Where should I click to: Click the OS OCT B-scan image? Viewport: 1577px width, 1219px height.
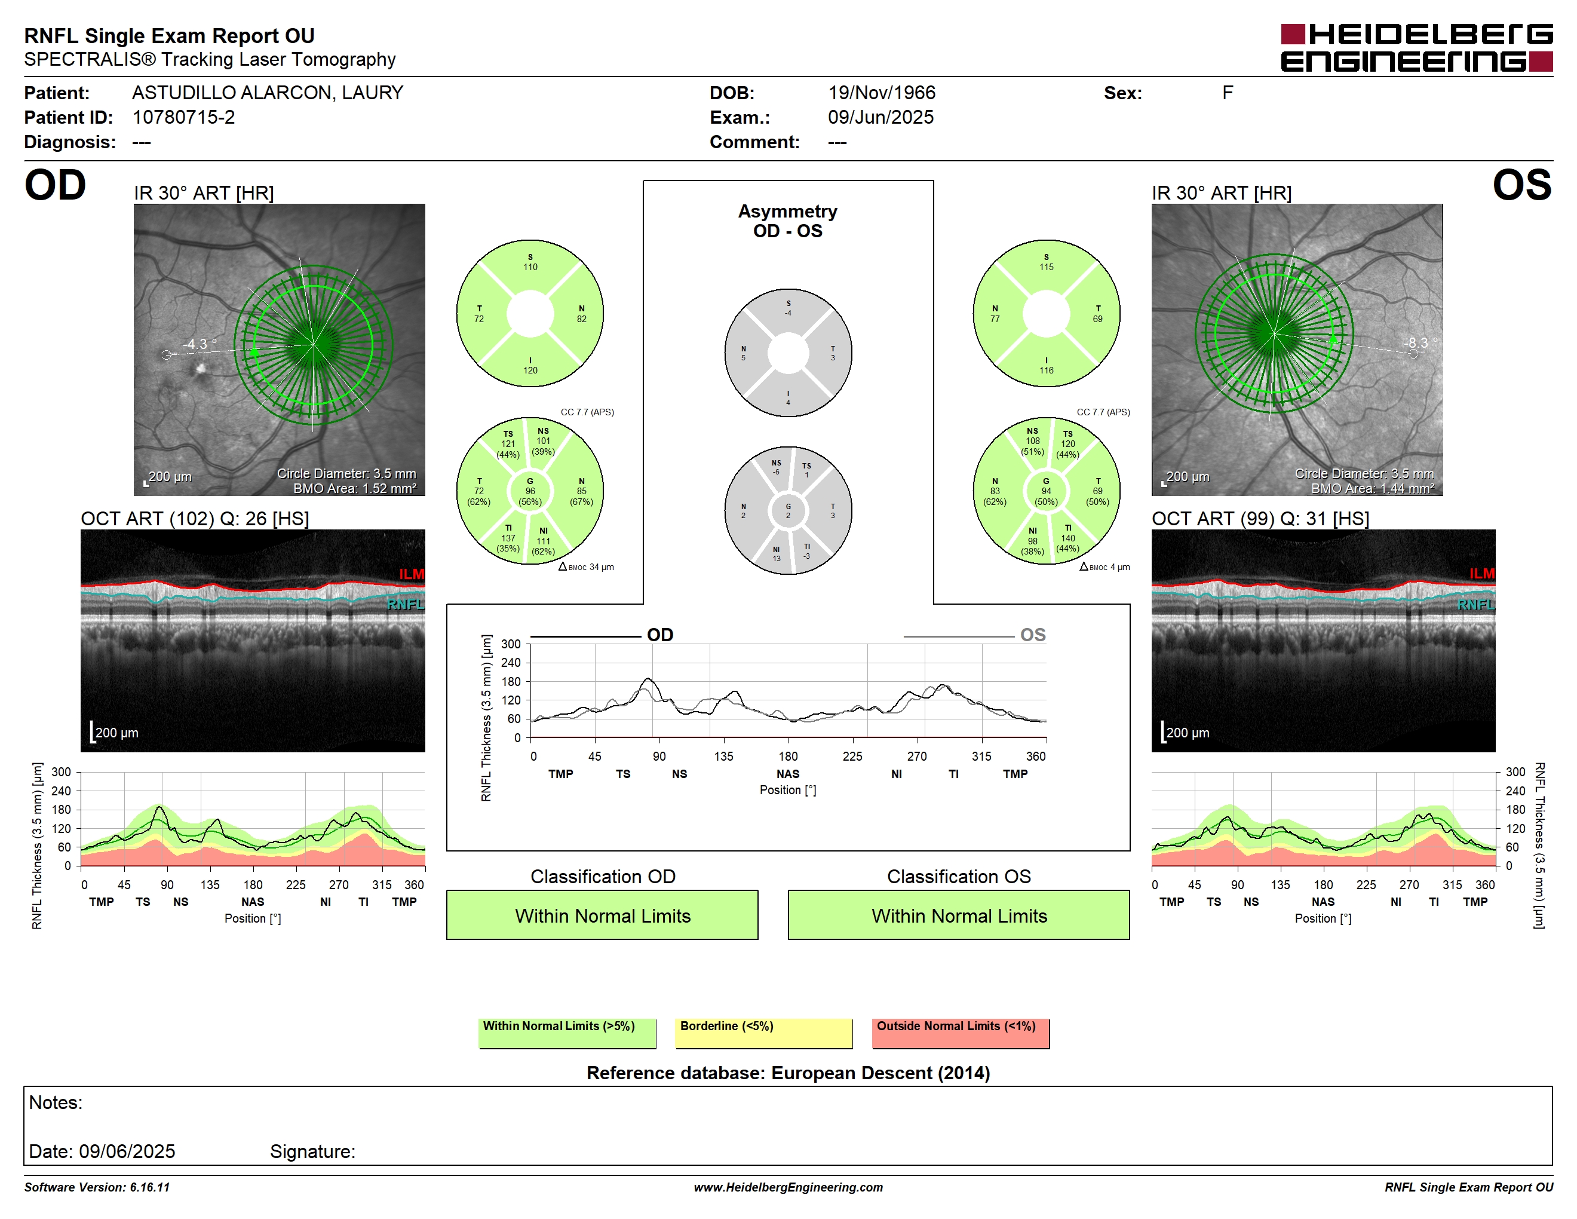[x=1323, y=641]
